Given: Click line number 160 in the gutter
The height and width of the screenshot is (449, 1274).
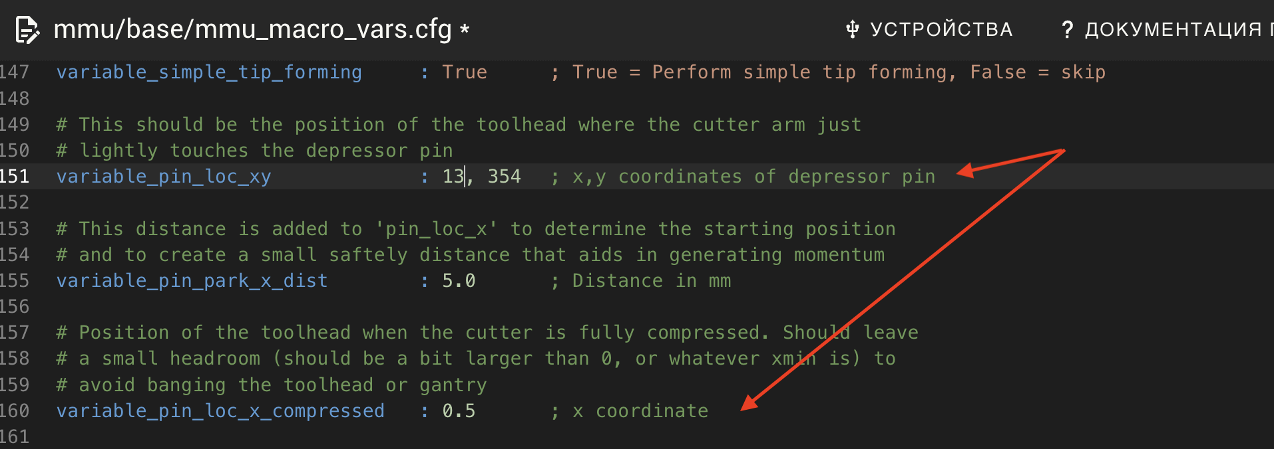Looking at the screenshot, I should tap(15, 411).
